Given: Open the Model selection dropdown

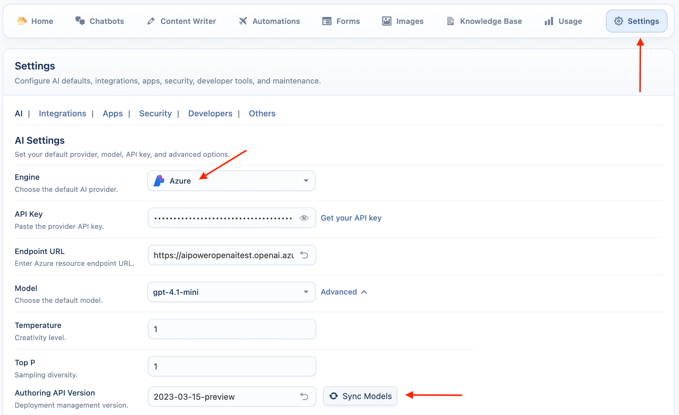Looking at the screenshot, I should 306,292.
